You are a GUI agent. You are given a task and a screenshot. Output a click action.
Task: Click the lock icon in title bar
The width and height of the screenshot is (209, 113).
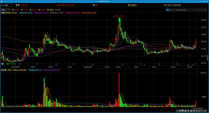coord(2,1)
